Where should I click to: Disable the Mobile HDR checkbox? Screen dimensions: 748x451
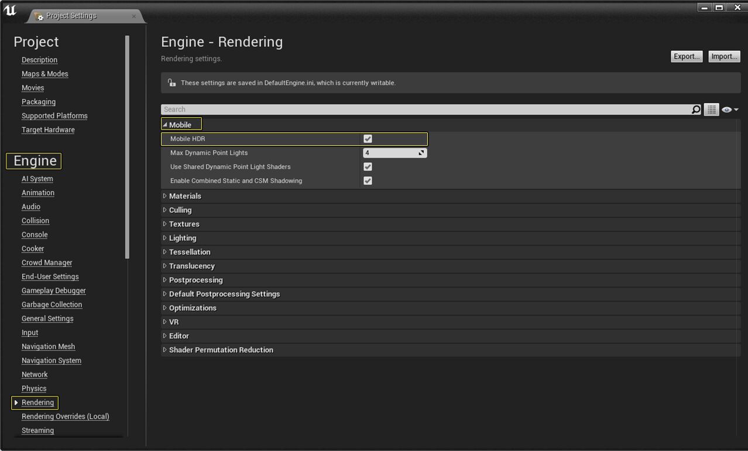[x=368, y=138]
